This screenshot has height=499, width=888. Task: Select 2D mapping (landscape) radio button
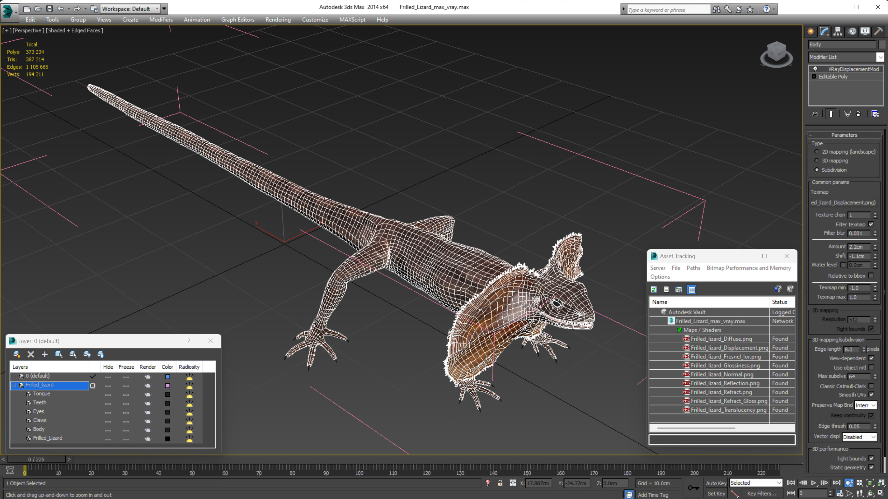816,151
